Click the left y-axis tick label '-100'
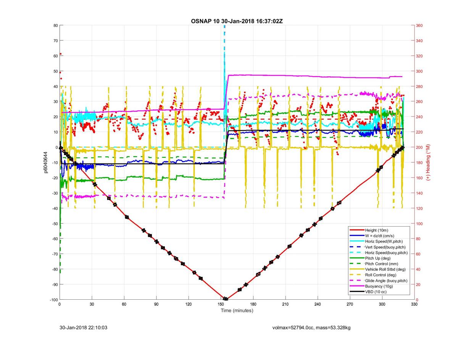 [53, 300]
